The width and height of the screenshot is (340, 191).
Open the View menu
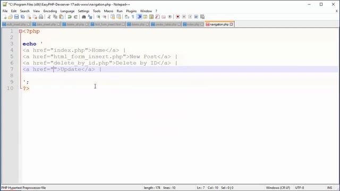pyautogui.click(x=37, y=11)
